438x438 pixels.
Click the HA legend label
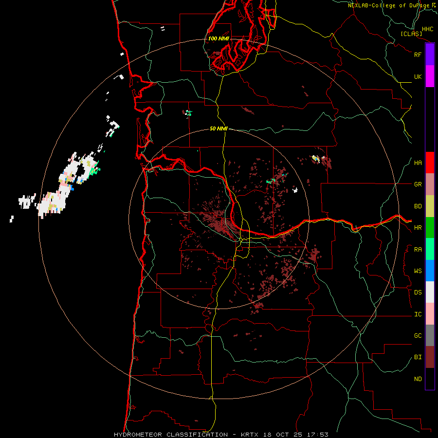(x=418, y=163)
